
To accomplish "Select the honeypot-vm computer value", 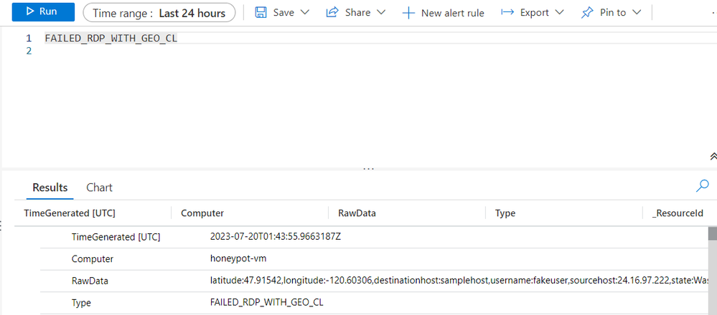I will pos(238,258).
